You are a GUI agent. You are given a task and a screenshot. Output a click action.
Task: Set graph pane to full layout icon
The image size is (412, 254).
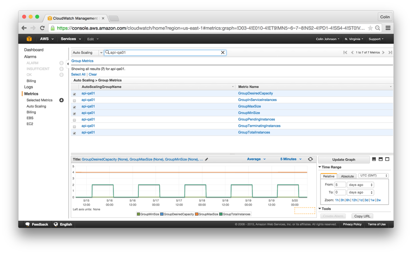tap(387, 159)
